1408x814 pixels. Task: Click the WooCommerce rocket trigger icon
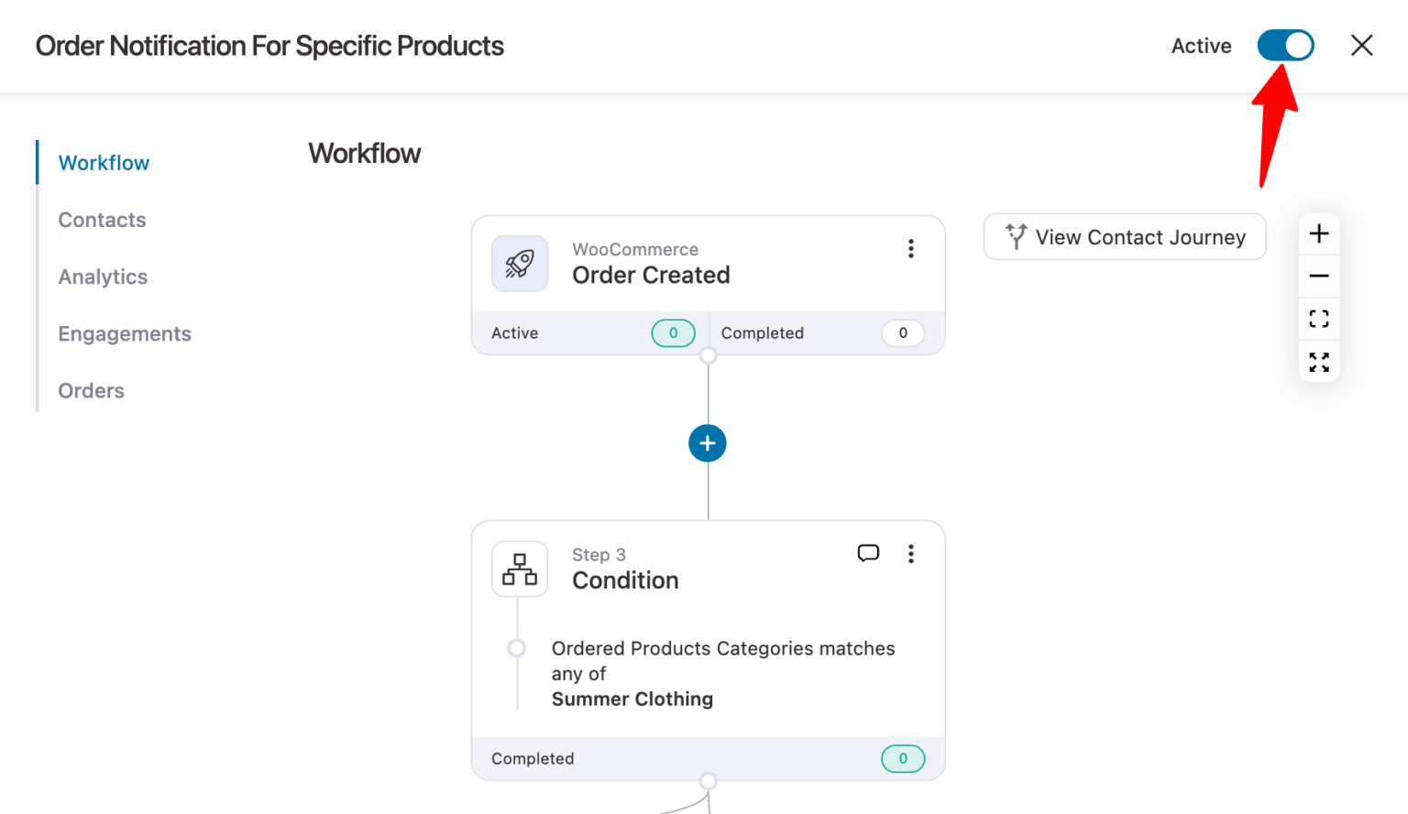(520, 263)
